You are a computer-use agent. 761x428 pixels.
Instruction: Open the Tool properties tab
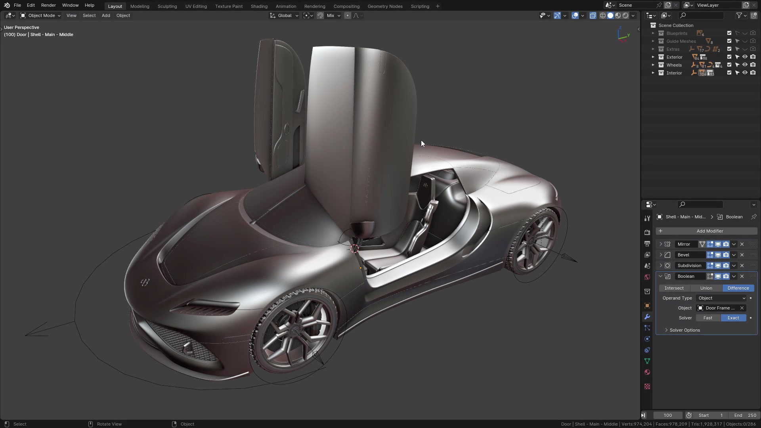coord(647,218)
